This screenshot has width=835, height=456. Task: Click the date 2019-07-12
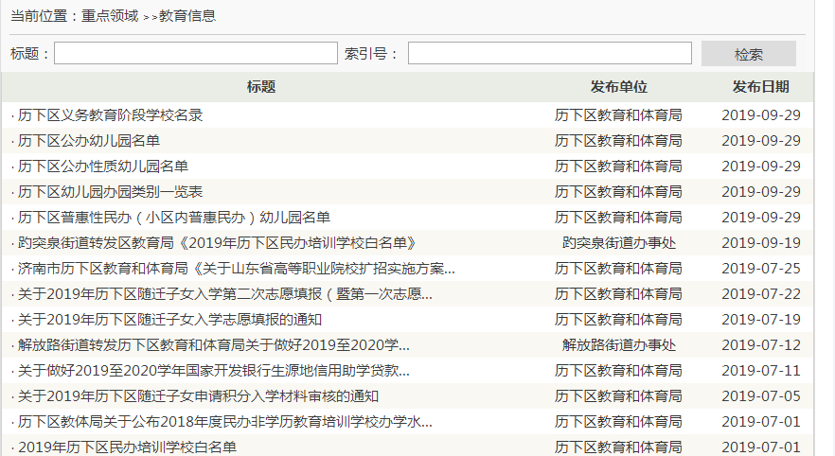pos(761,344)
